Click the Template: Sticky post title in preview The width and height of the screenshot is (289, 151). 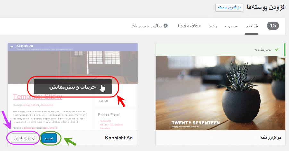38,97
